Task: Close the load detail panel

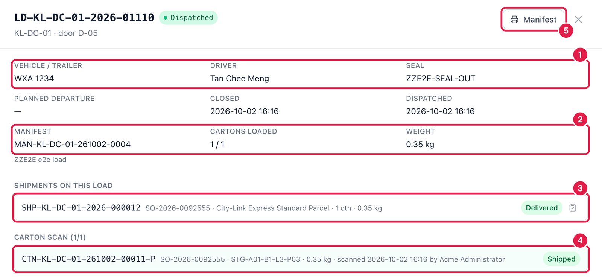Action: click(x=578, y=20)
